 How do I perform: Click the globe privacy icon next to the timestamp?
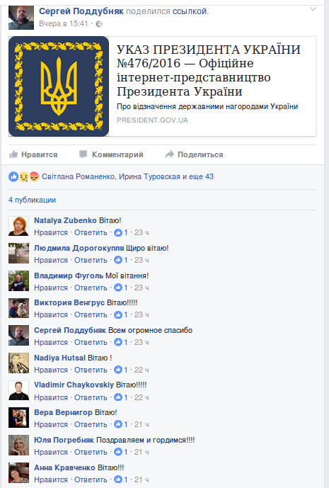click(x=99, y=24)
